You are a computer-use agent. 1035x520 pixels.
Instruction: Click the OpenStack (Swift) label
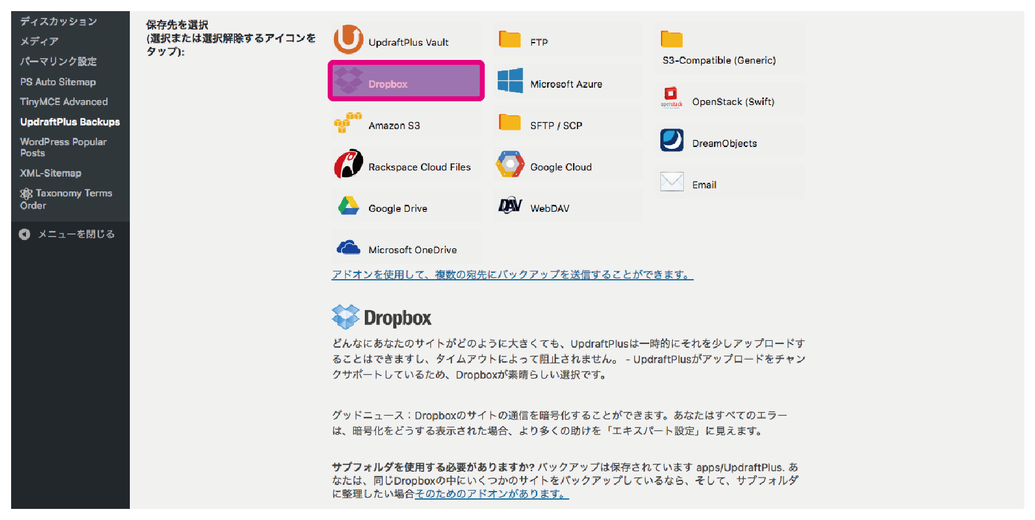(x=733, y=101)
